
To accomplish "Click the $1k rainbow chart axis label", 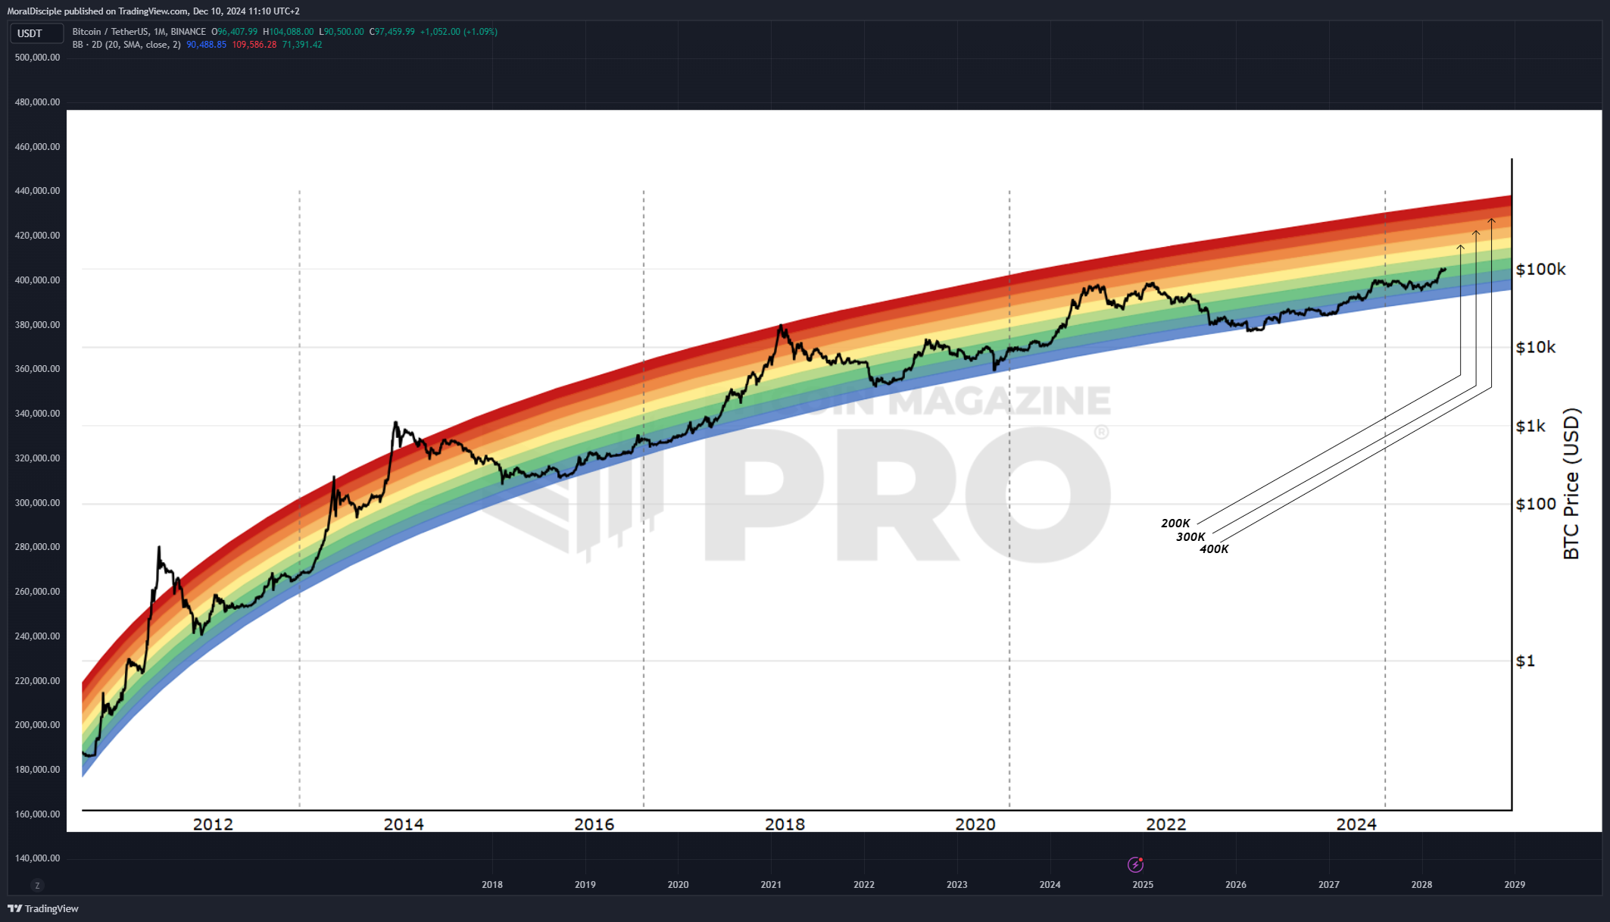I will pos(1530,427).
